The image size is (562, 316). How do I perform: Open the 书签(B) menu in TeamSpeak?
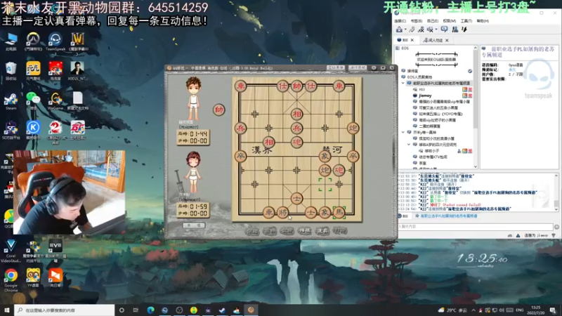pyautogui.click(x=417, y=21)
